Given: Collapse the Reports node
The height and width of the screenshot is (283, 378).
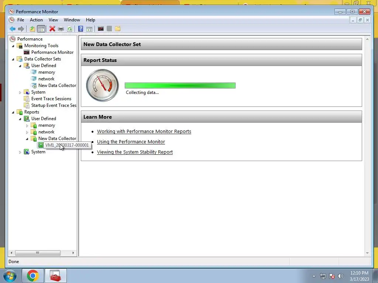Looking at the screenshot, I should pyautogui.click(x=13, y=112).
